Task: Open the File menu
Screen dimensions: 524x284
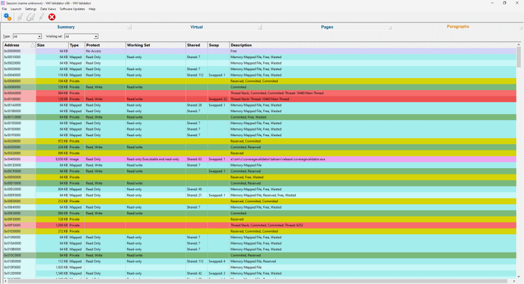Action: point(4,9)
